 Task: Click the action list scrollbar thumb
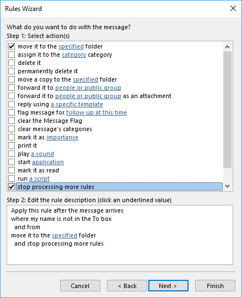click(x=227, y=110)
